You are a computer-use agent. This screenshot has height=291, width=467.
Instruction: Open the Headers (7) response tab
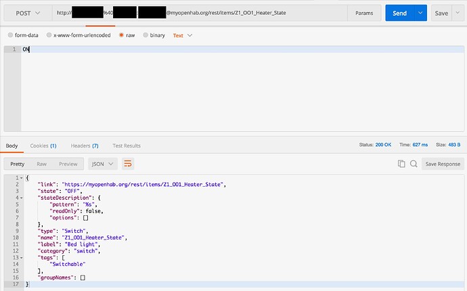coord(85,145)
